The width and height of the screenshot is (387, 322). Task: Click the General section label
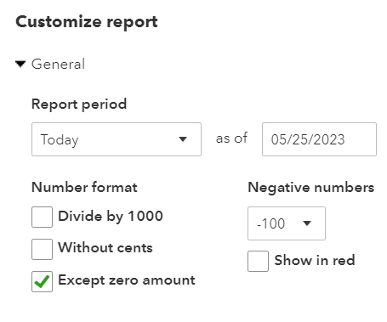tap(58, 64)
